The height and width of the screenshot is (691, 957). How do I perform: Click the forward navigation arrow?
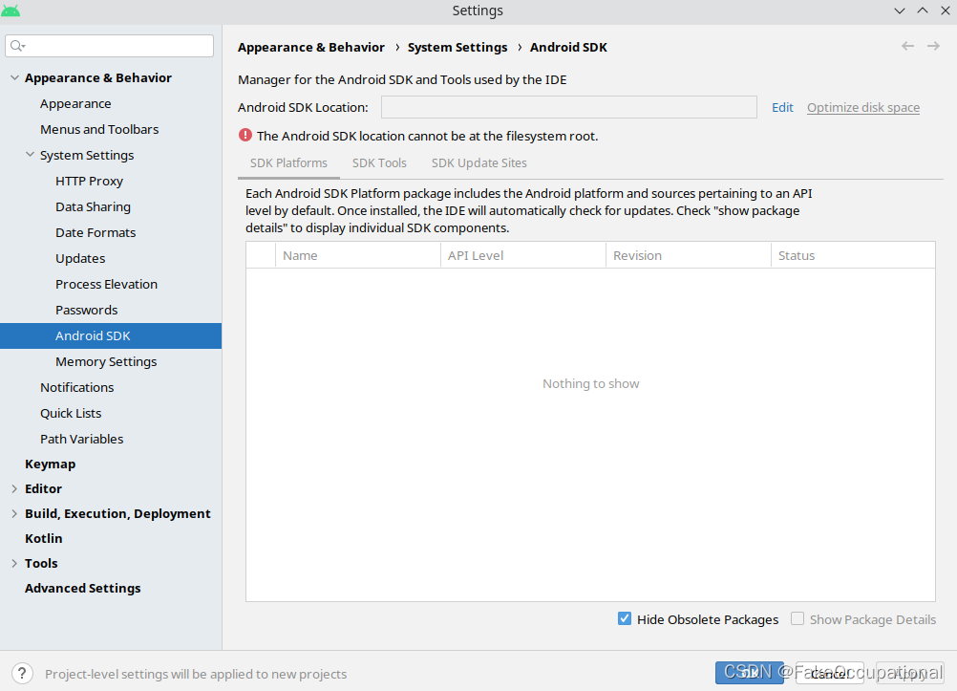pos(933,46)
